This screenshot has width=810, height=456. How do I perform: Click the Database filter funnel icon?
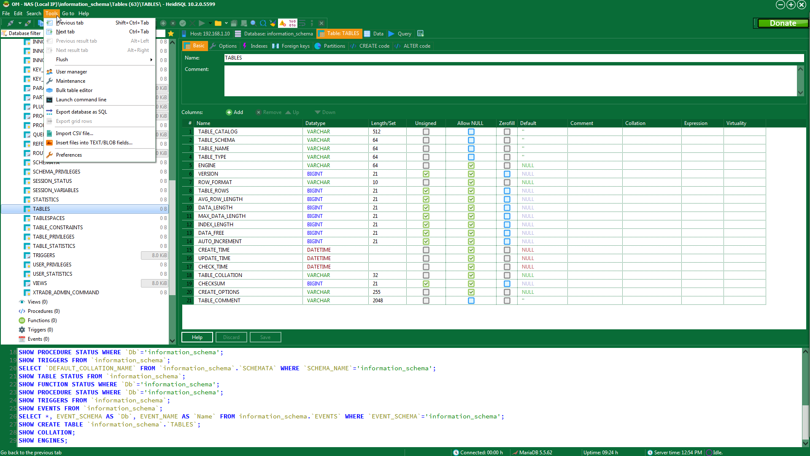[x=5, y=33]
